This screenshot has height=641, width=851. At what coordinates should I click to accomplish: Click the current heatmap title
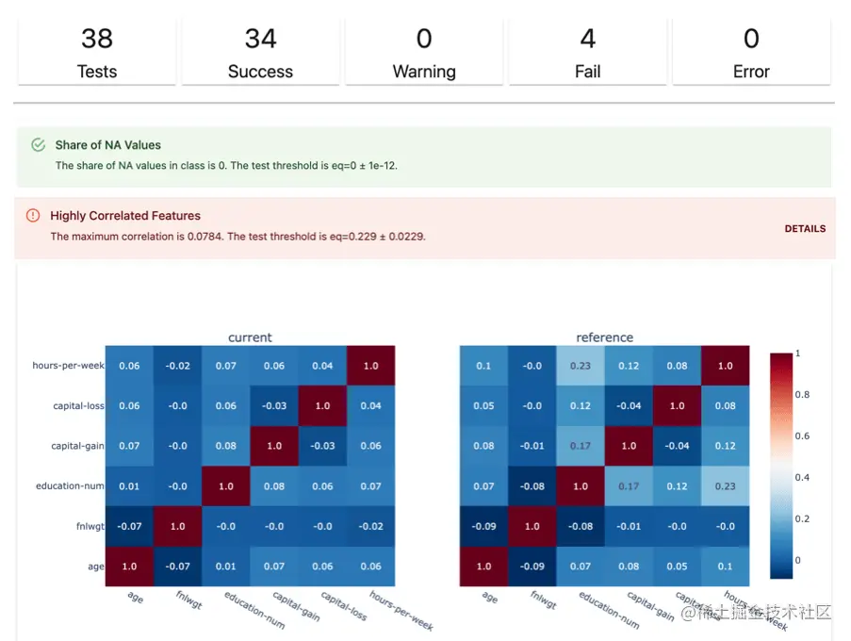pyautogui.click(x=250, y=337)
